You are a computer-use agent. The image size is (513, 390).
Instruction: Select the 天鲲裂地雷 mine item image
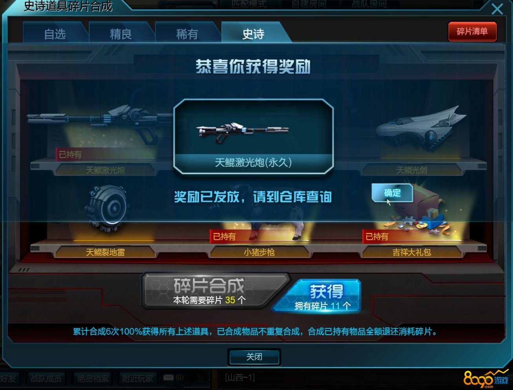coord(107,208)
